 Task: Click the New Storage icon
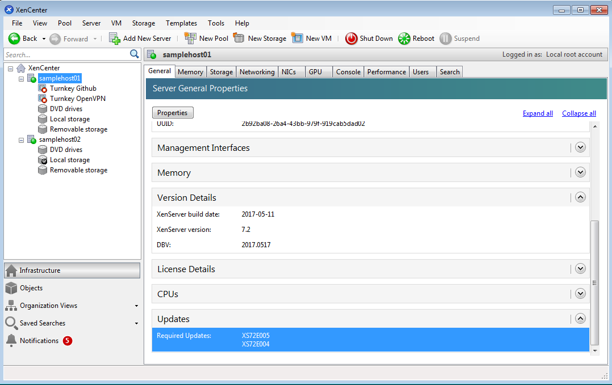coord(239,39)
